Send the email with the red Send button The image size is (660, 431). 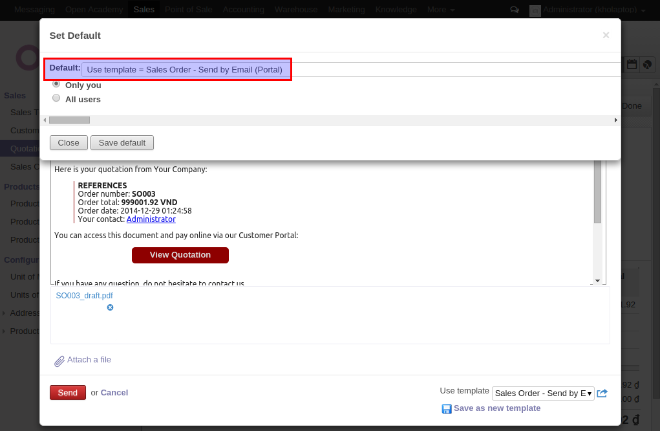[x=68, y=393]
